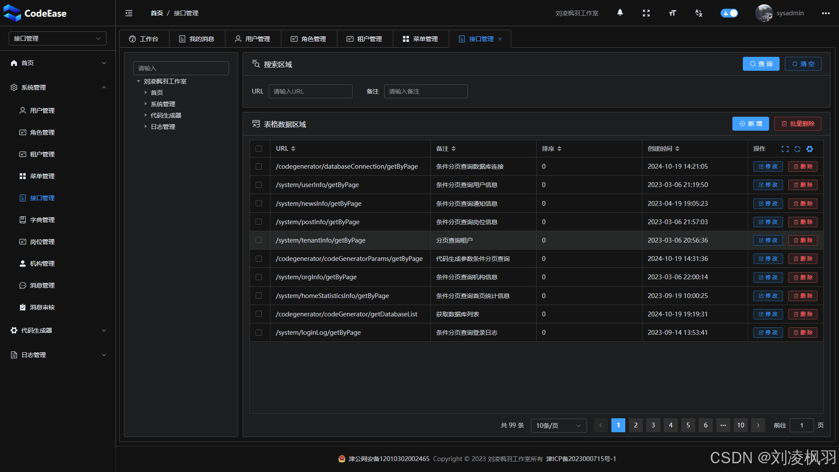Screen dimensions: 839x472
Task: Click the 新增 button
Action: [x=750, y=124]
